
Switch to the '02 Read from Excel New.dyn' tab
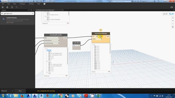45,10
